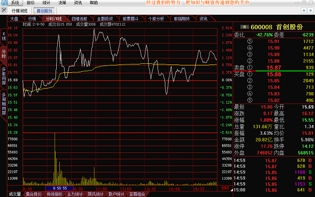Open the 主题投资 tab

[x=105, y=19]
